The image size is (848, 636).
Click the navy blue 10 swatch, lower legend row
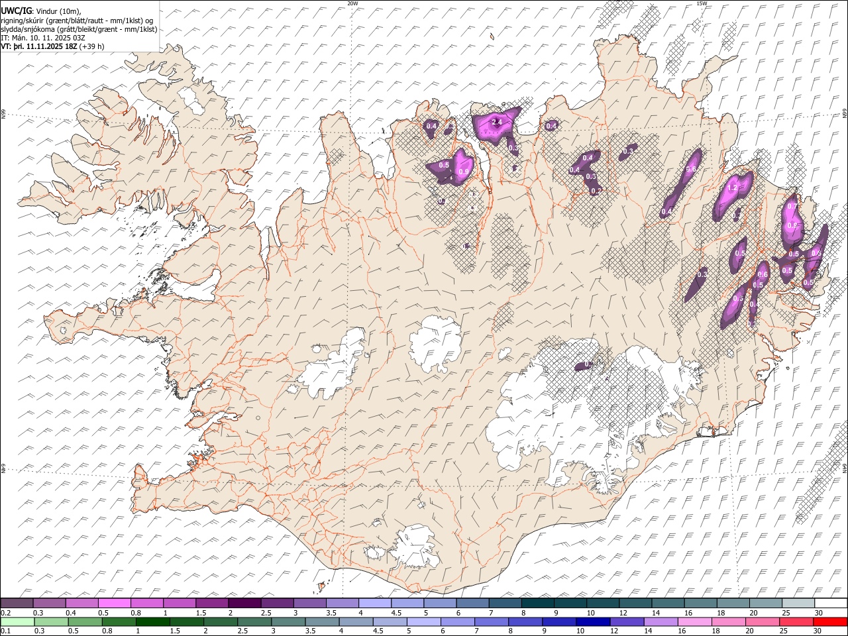pos(594,621)
